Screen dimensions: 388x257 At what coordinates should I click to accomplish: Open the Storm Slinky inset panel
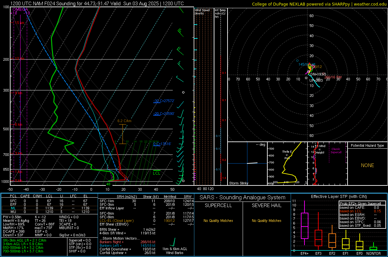[x=247, y=163]
